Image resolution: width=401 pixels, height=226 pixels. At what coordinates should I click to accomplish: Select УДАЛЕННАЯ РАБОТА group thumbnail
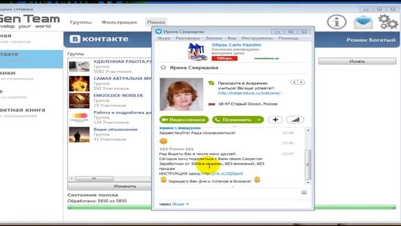click(x=80, y=67)
